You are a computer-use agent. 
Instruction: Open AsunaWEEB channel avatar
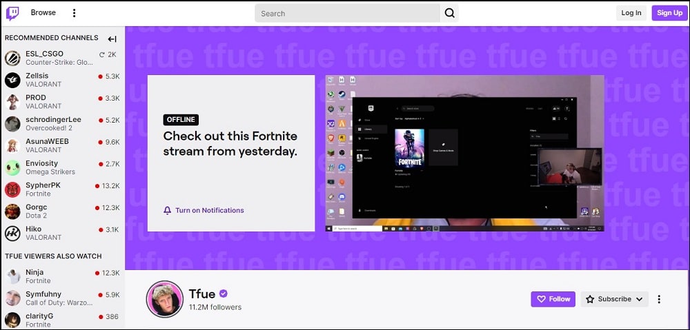(12, 146)
